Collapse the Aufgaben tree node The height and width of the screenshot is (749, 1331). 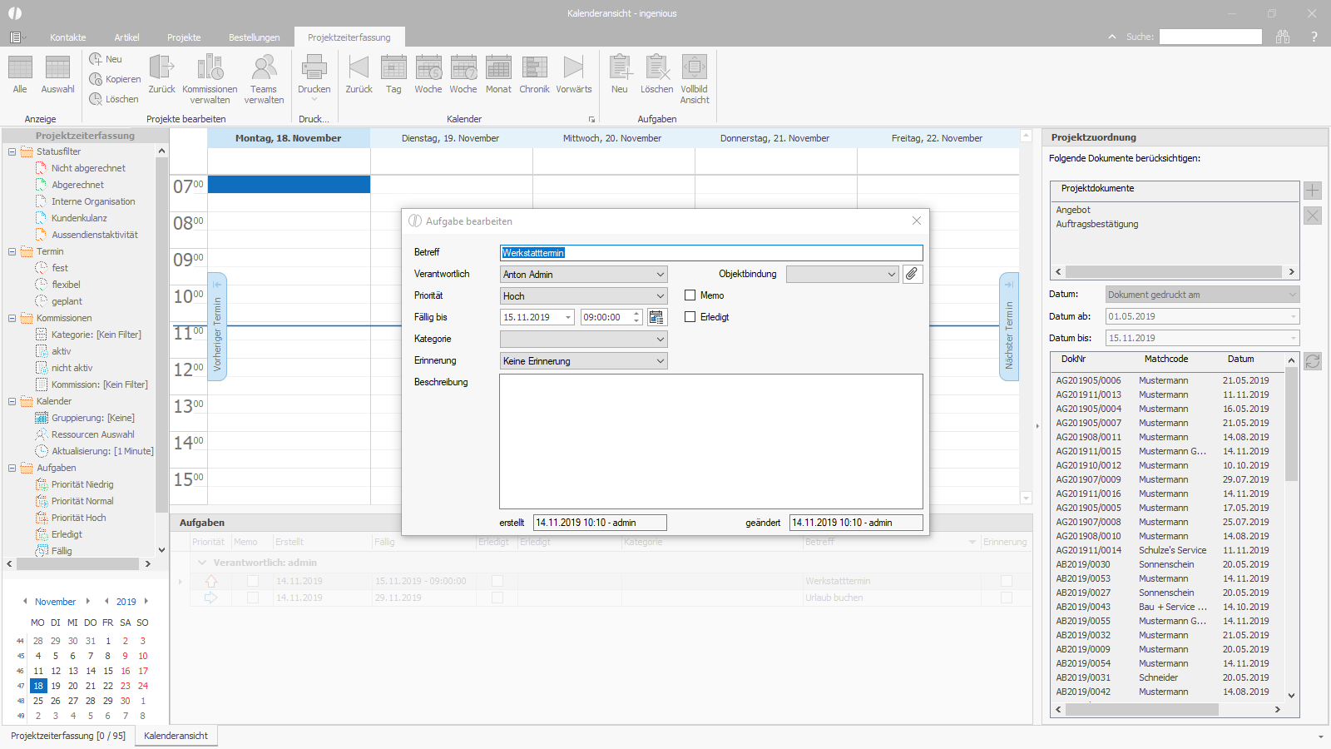pyautogui.click(x=12, y=468)
